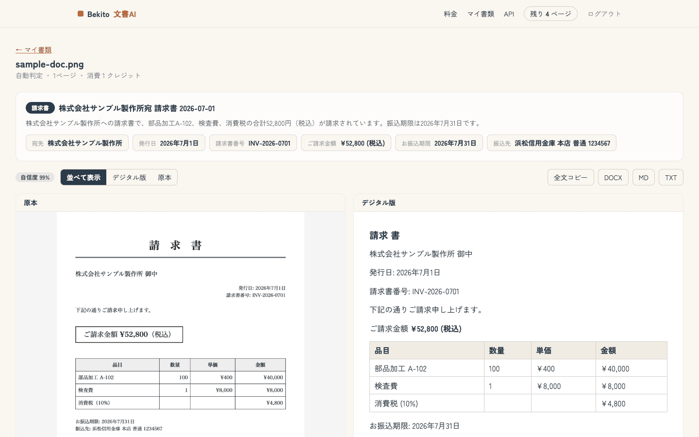The image size is (699, 437).
Task: Click the 発行日 2026年7月1日 chip
Action: (x=169, y=143)
